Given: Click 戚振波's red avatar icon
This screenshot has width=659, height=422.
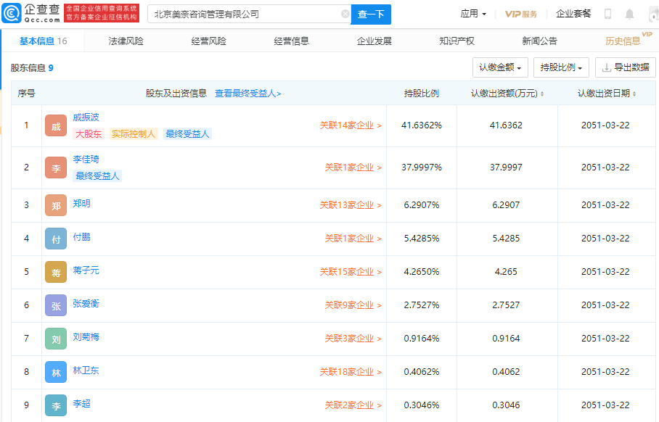Looking at the screenshot, I should (x=56, y=126).
